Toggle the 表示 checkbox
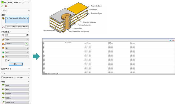Image resolution: width=175 pixels, height=104 pixels. [x=6, y=60]
